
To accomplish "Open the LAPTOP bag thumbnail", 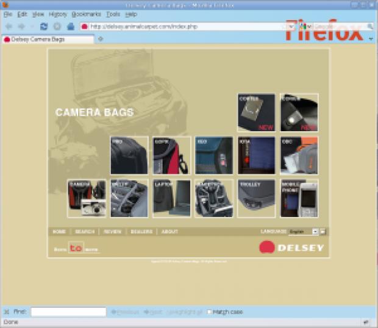I will coord(172,198).
